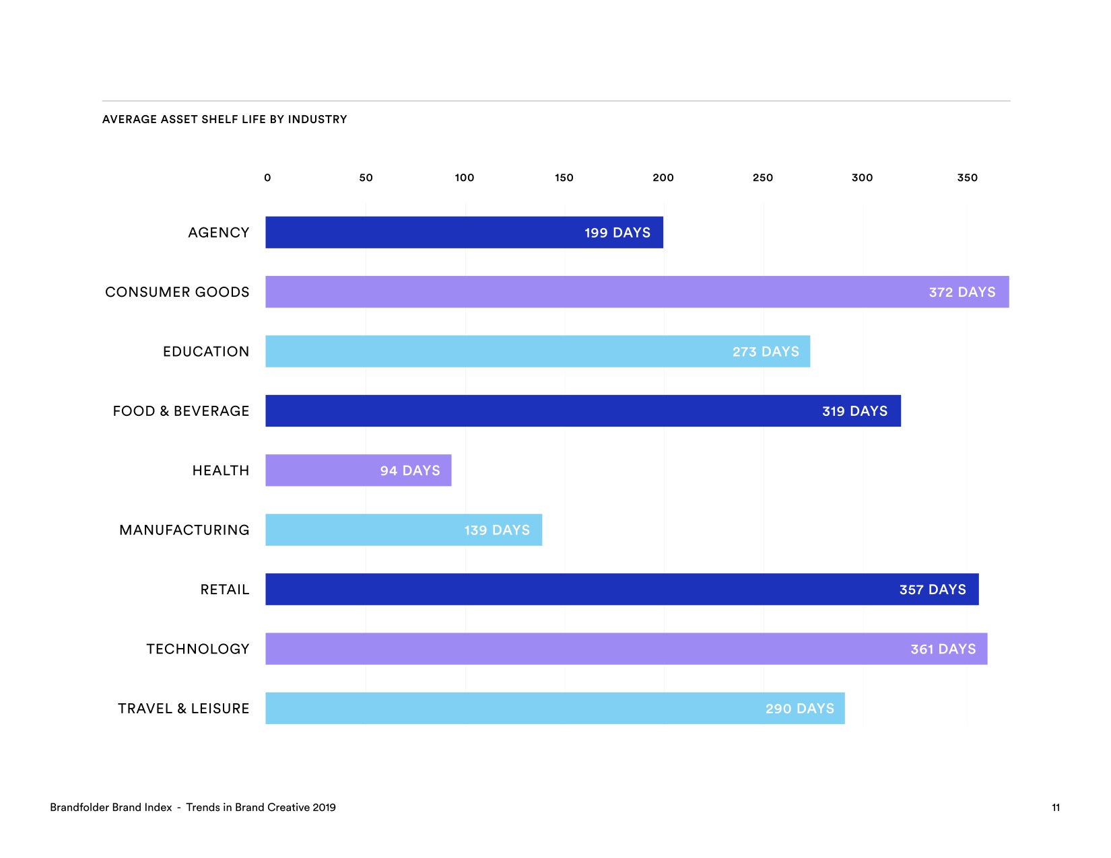The width and height of the screenshot is (1111, 858).
Task: Click the '199 DAYS' value label
Action: coord(617,233)
